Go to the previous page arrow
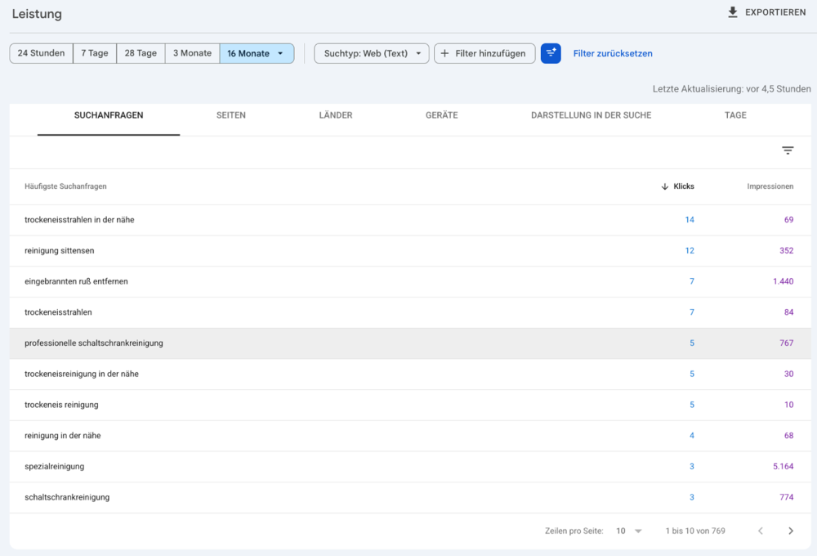The image size is (817, 556). (761, 531)
